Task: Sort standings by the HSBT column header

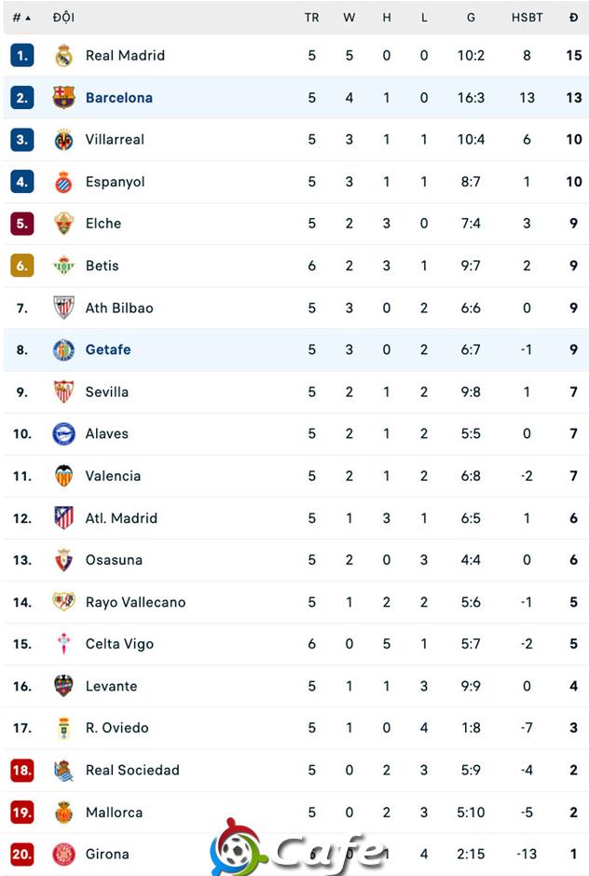Action: pos(527,18)
